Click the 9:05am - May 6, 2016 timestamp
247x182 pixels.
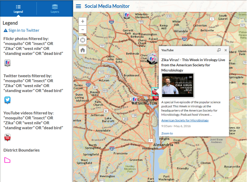click(x=176, y=126)
